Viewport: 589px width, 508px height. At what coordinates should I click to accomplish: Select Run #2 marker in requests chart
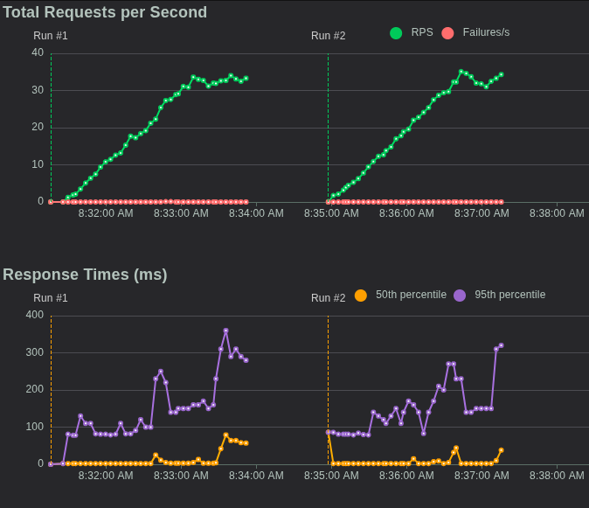coord(328,36)
